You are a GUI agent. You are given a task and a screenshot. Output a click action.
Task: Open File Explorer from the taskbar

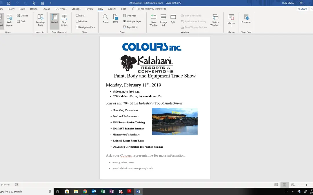coord(76,192)
